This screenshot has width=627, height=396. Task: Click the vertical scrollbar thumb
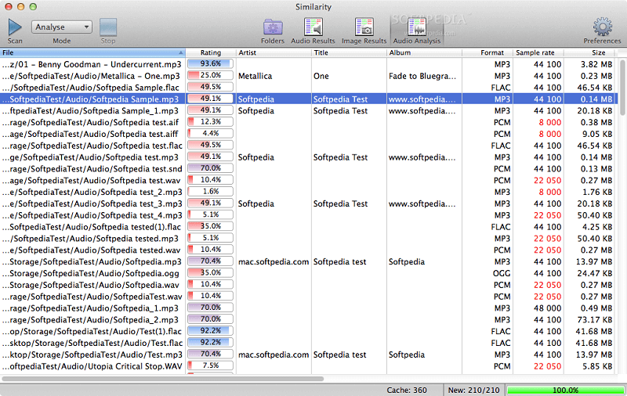pos(622,88)
